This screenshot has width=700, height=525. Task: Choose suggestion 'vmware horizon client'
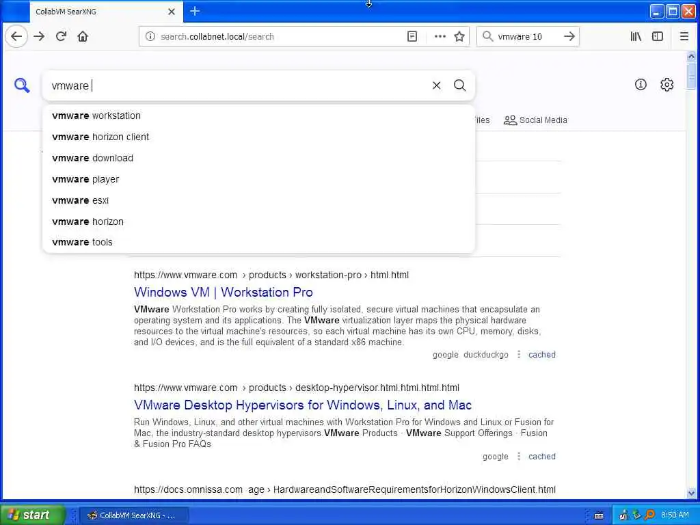pyautogui.click(x=258, y=137)
